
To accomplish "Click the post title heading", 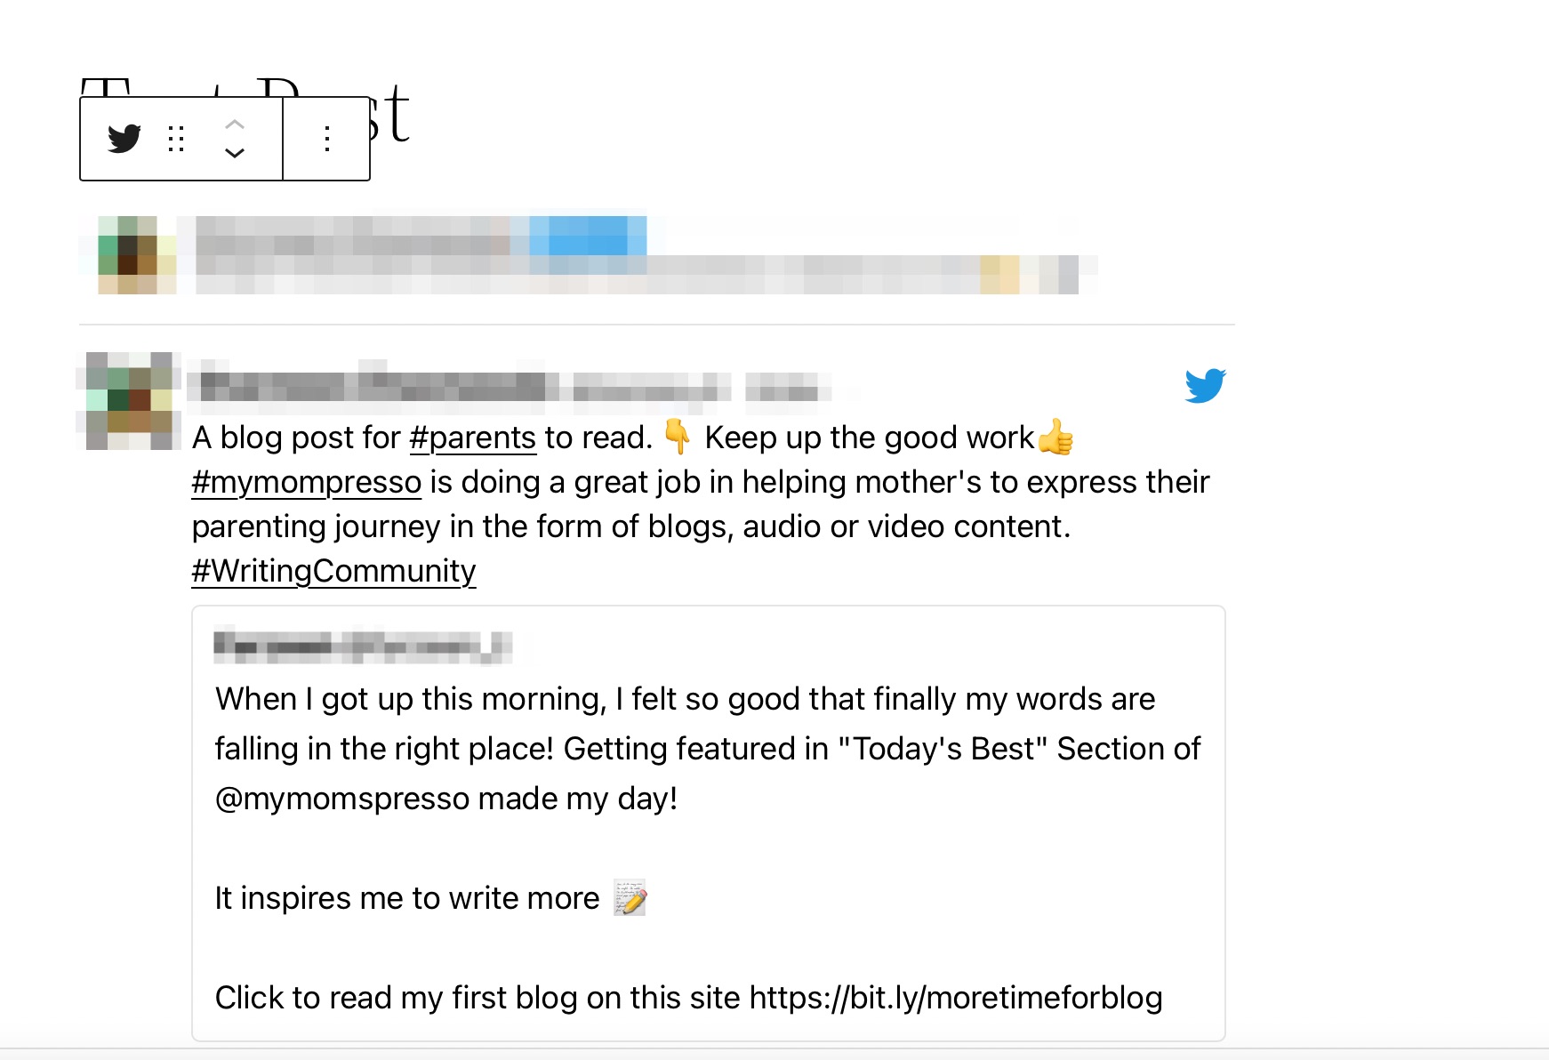I will [x=245, y=112].
